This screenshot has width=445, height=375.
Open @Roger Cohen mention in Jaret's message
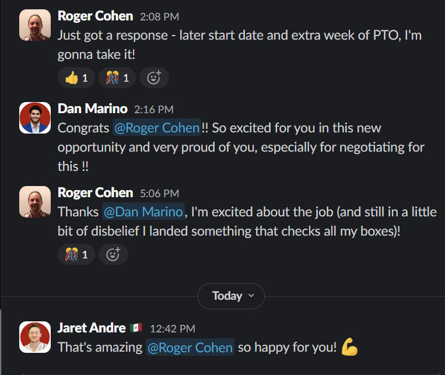click(x=190, y=347)
